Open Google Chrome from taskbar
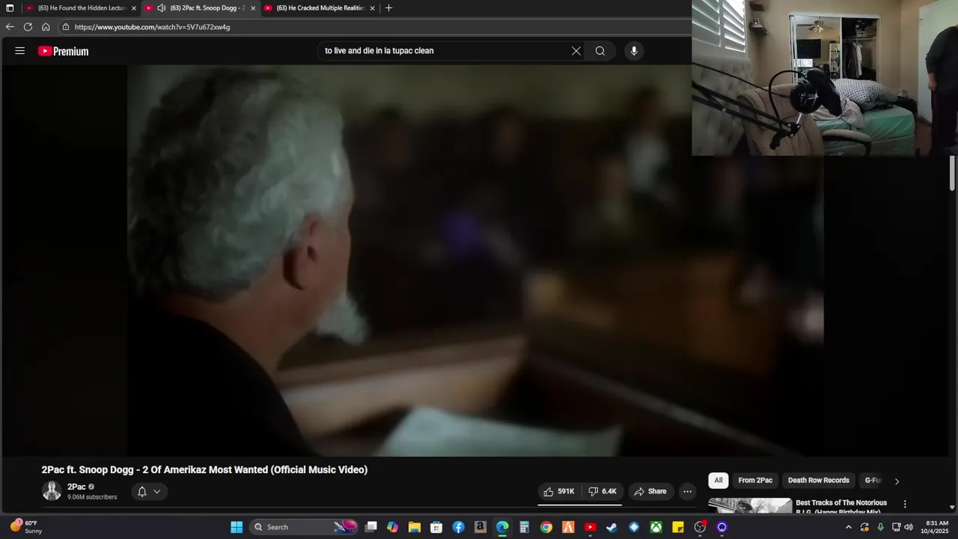The image size is (958, 539). pyautogui.click(x=546, y=527)
